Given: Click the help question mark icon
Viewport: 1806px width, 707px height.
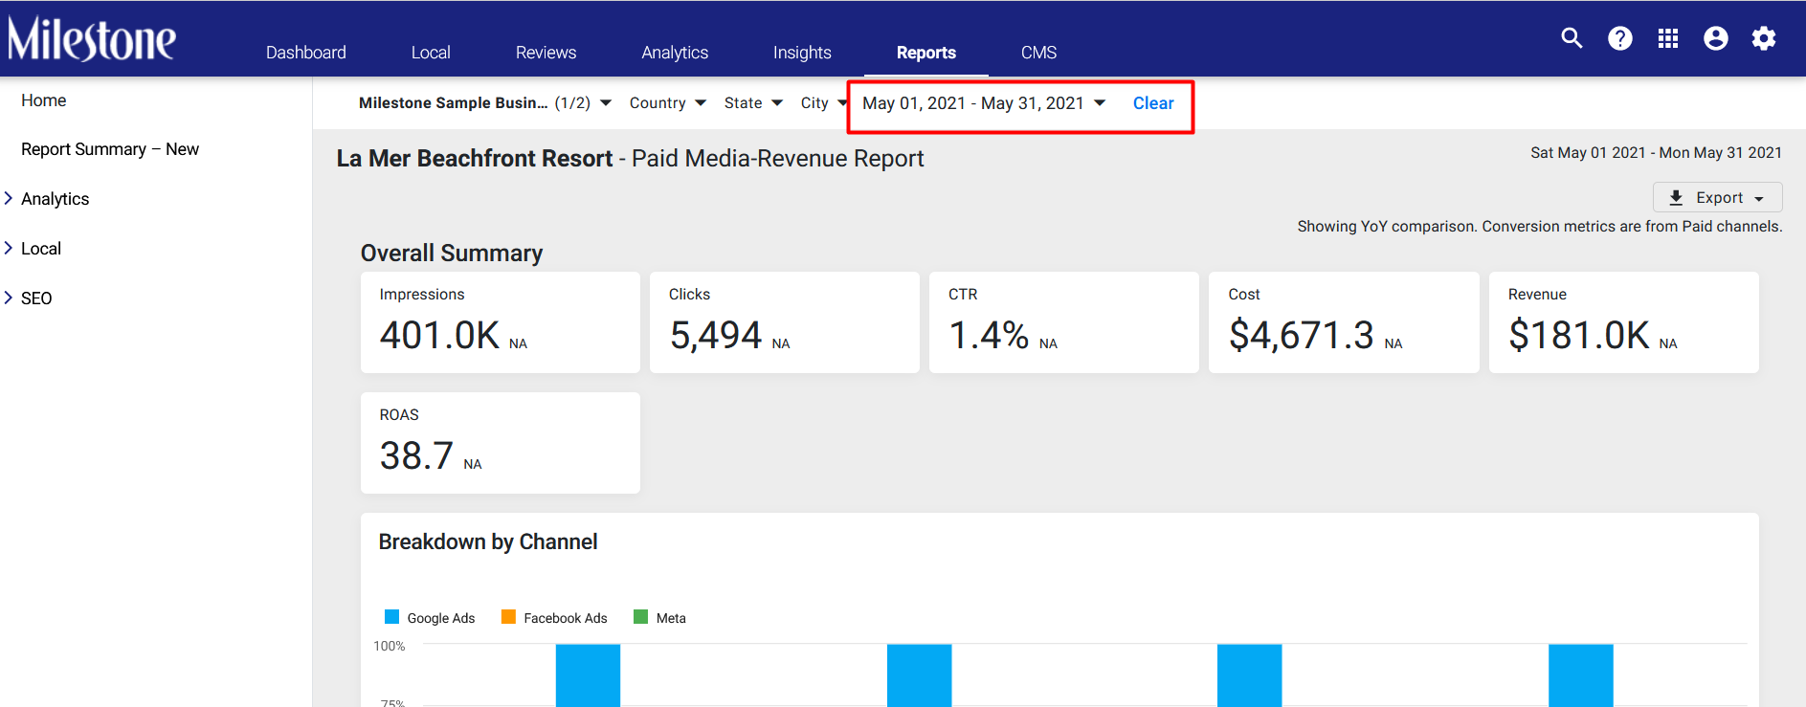Looking at the screenshot, I should point(1620,38).
